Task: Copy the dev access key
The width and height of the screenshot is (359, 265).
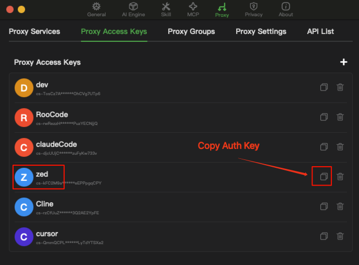Action: click(x=324, y=87)
